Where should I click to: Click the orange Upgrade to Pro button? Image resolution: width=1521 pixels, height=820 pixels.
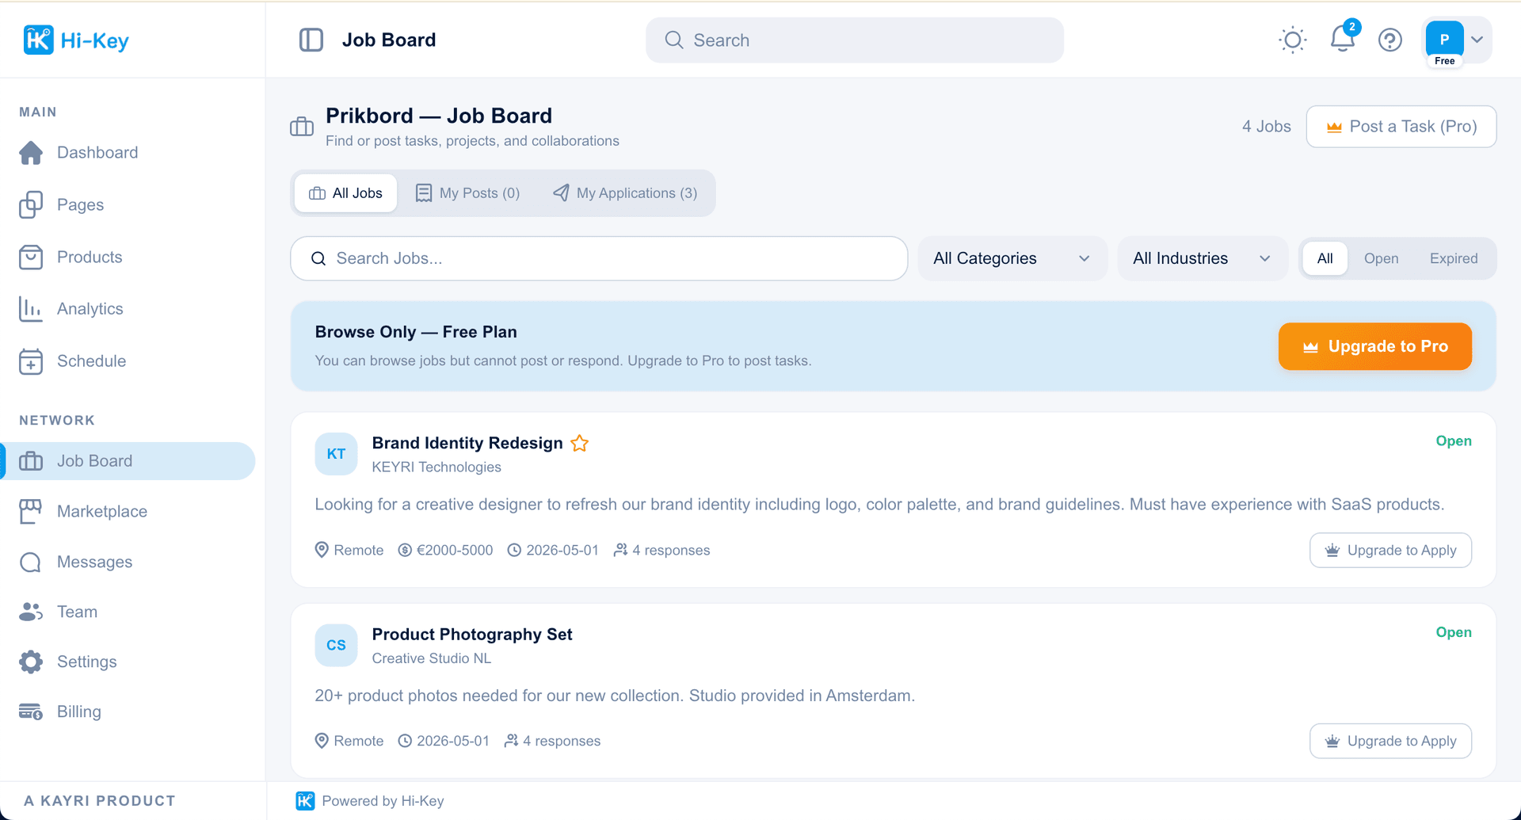(1374, 346)
